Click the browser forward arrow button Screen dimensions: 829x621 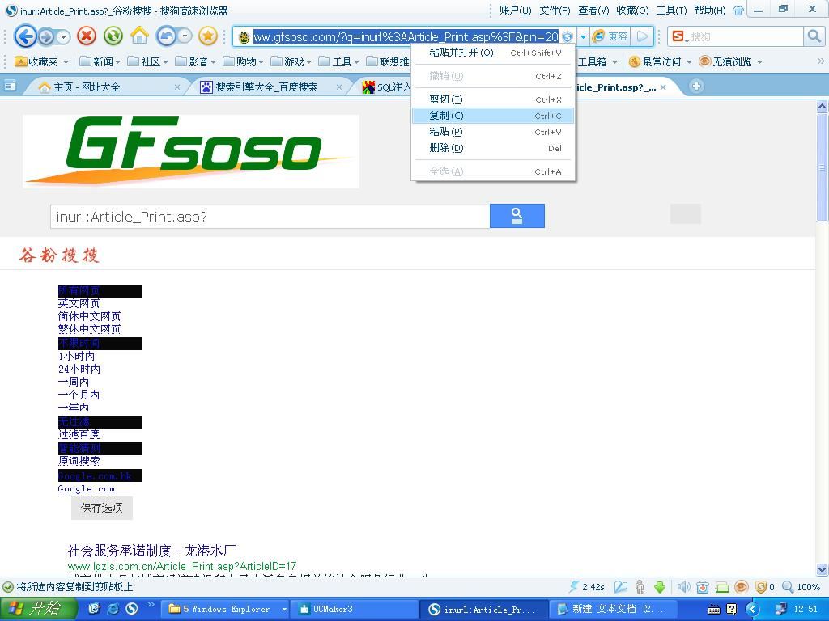tap(46, 36)
